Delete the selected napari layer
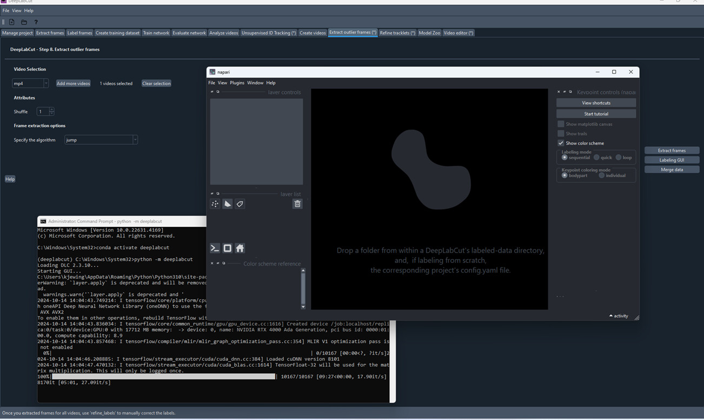The width and height of the screenshot is (704, 420). [297, 204]
